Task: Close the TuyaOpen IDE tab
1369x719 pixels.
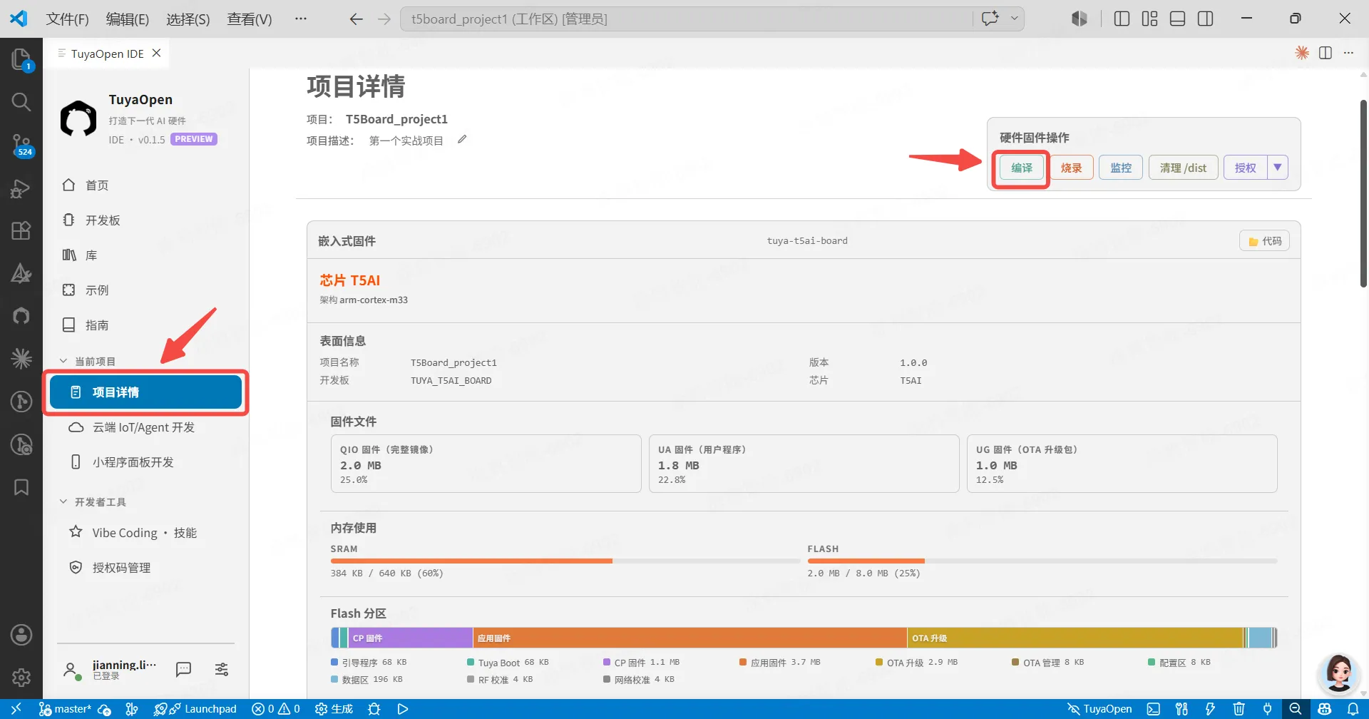Action: click(157, 53)
